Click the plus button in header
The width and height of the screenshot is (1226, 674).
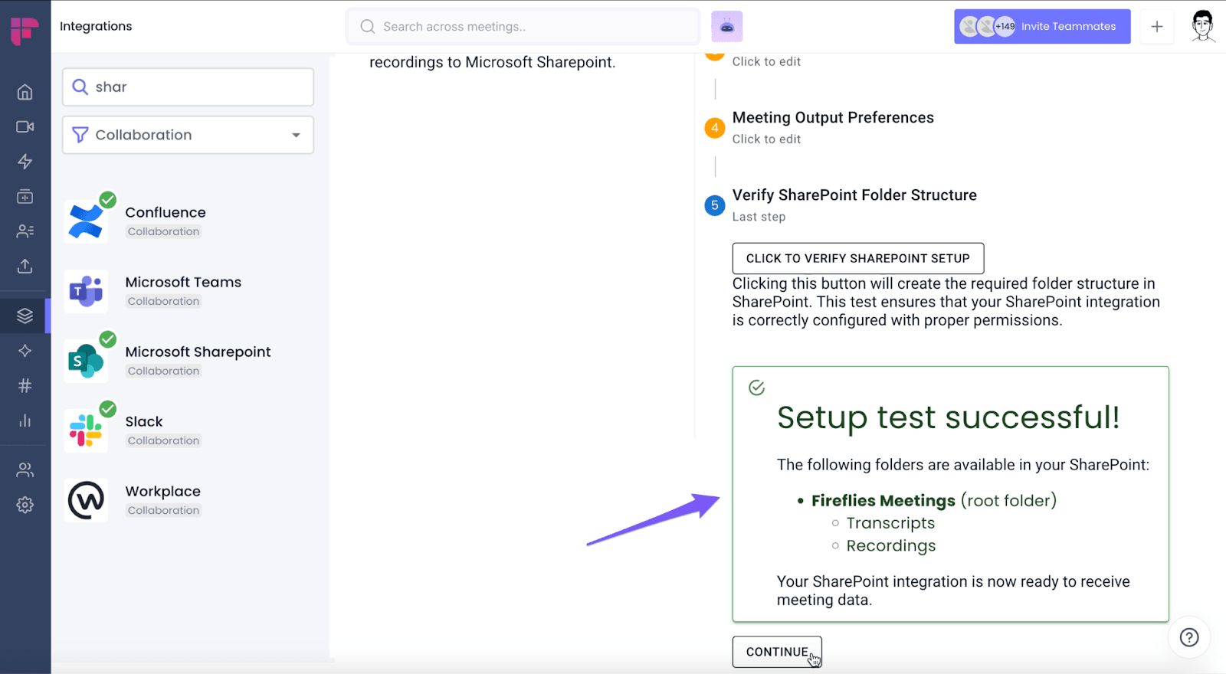tap(1156, 27)
